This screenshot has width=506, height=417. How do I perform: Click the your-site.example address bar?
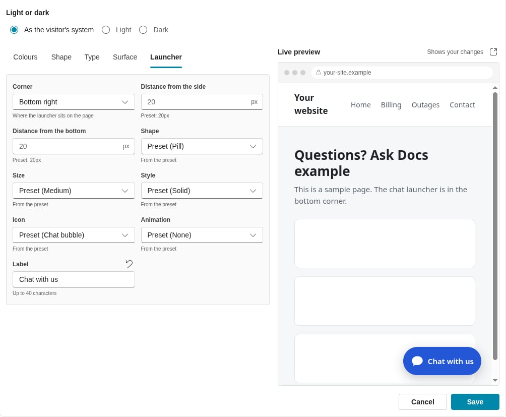pyautogui.click(x=402, y=73)
